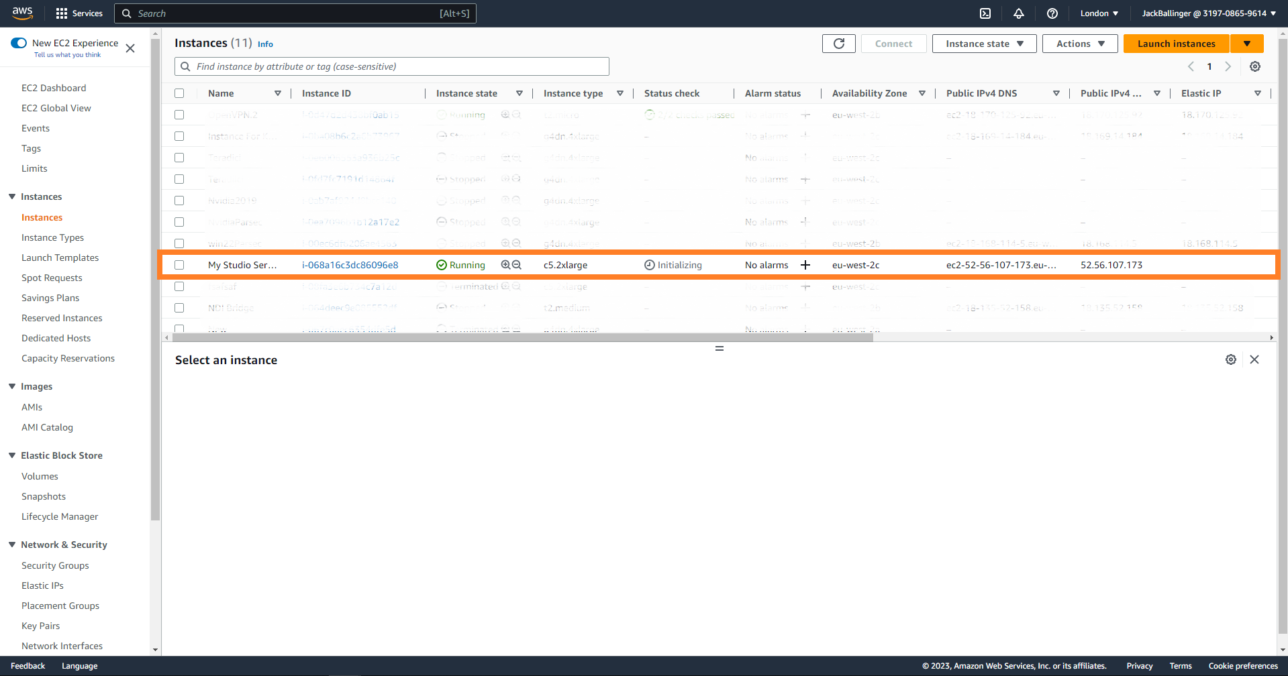
Task: Select checkbox of win22Parsec row
Action: click(179, 243)
